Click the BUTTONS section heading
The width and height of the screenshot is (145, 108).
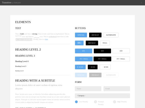[80, 28]
